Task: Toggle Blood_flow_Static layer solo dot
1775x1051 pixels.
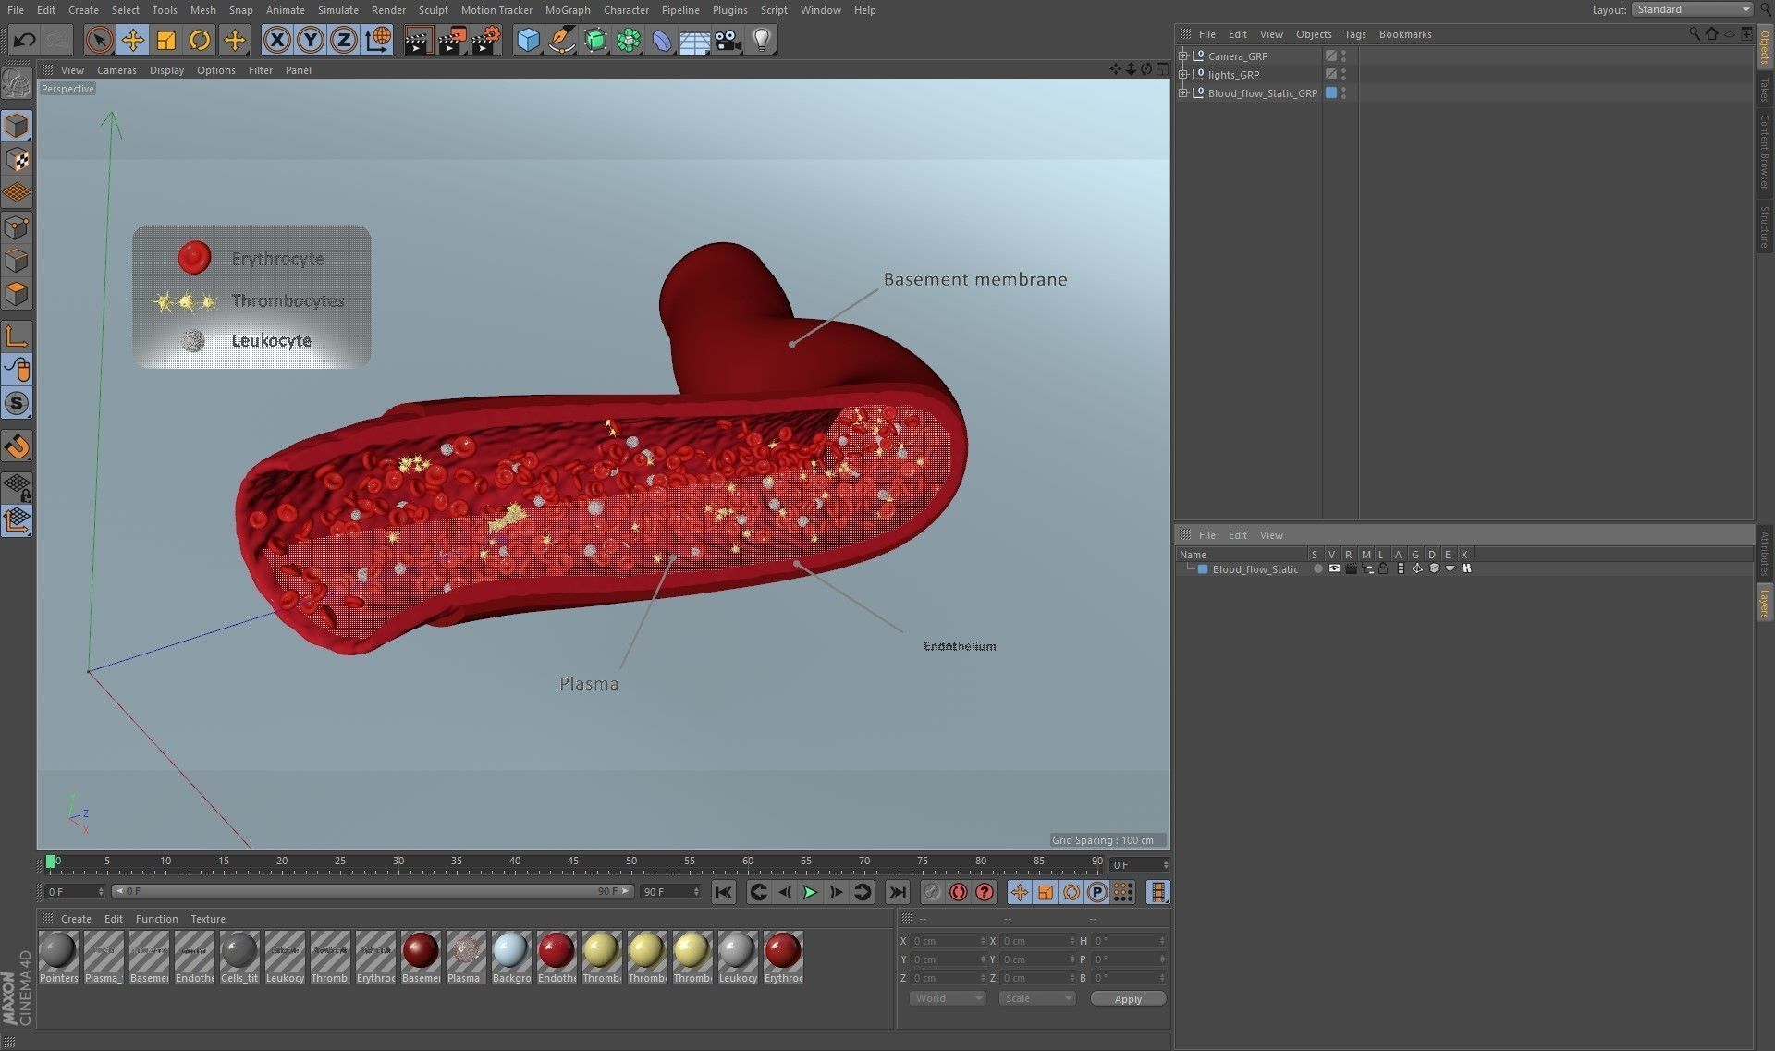Action: (1317, 569)
